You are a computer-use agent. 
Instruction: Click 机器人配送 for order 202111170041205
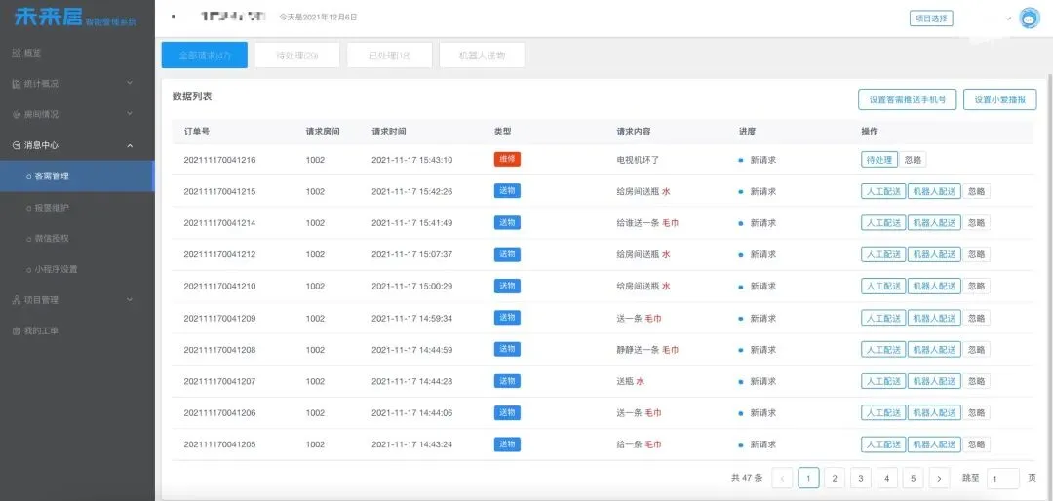click(934, 443)
